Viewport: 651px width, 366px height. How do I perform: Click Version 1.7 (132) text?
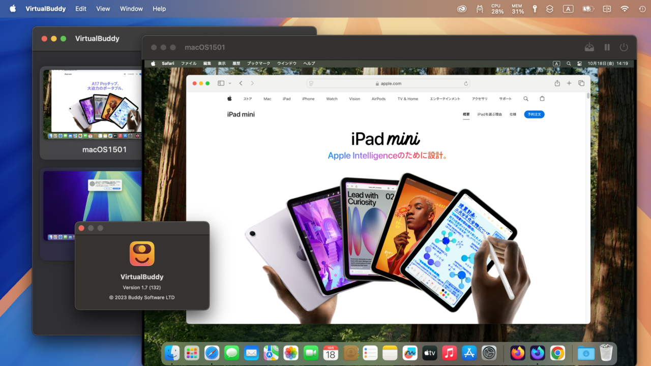point(142,288)
